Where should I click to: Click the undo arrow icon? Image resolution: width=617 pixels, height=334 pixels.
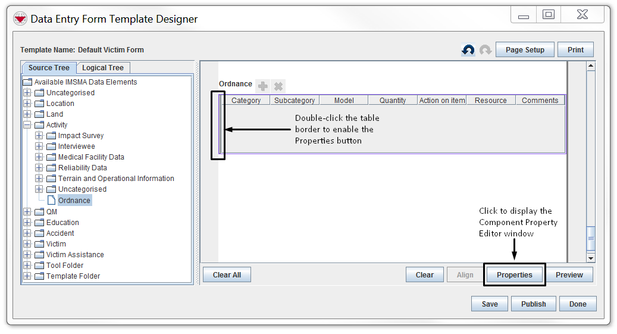[468, 50]
